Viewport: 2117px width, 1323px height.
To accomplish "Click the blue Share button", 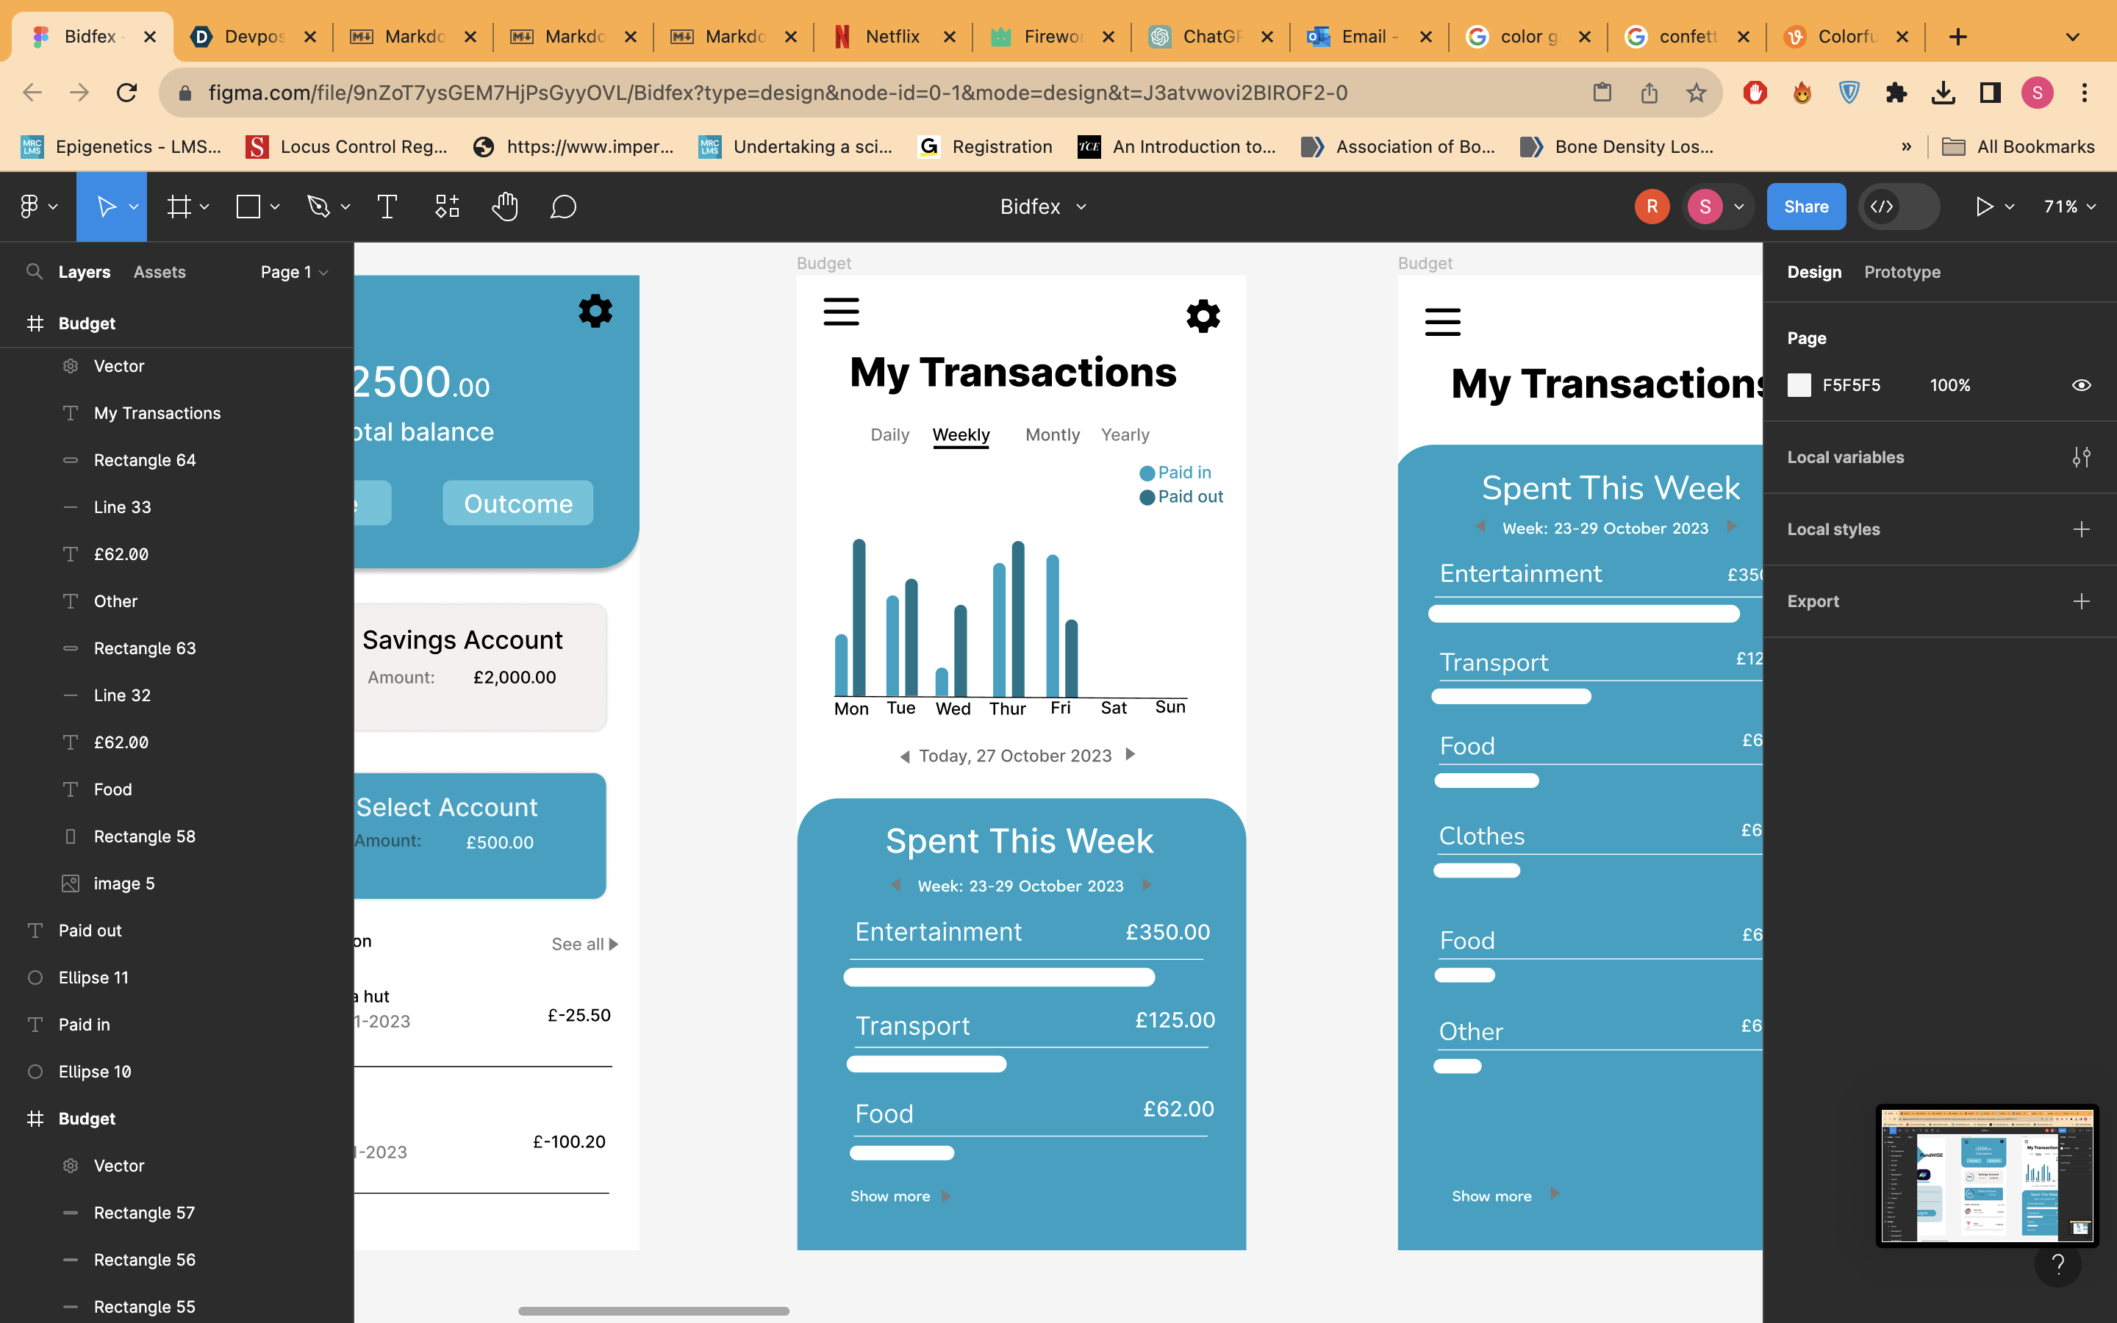I will click(1805, 207).
